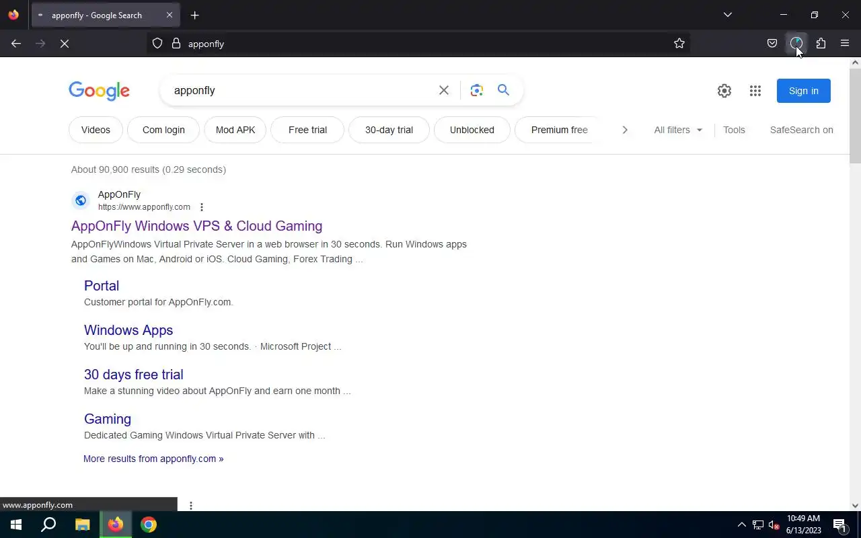Viewport: 861px width, 538px height.
Task: Show hidden system tray icons
Action: click(741, 525)
